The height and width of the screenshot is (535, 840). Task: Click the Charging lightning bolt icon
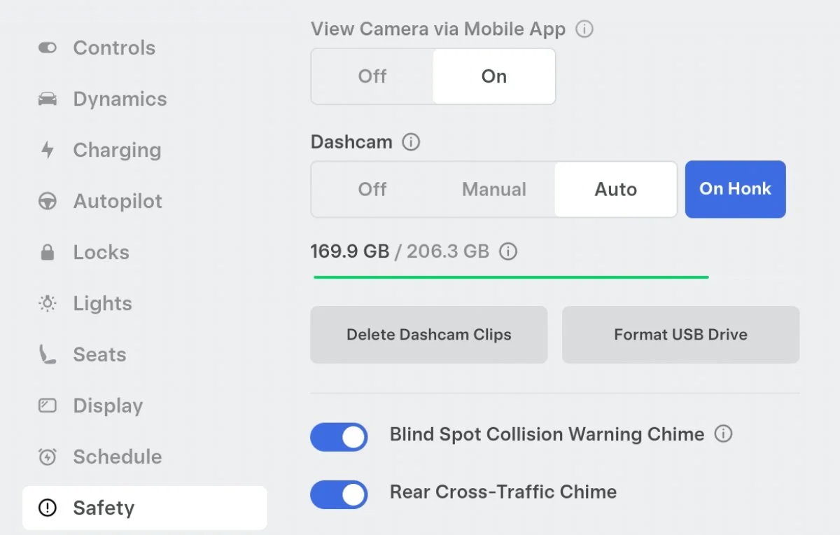[46, 150]
